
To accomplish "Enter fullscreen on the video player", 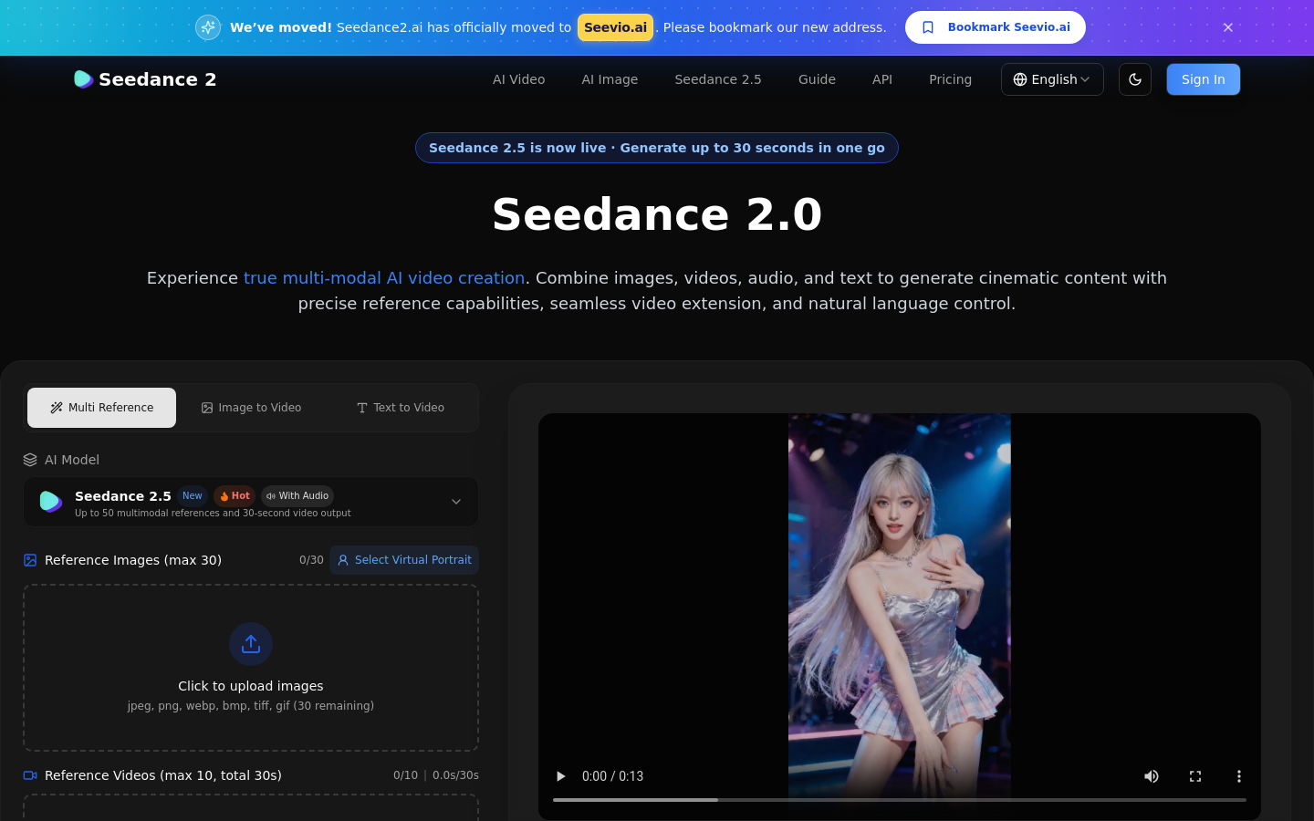I will [1195, 776].
